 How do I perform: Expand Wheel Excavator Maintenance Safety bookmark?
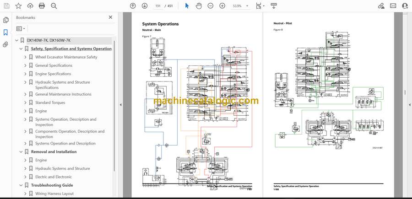pos(25,57)
